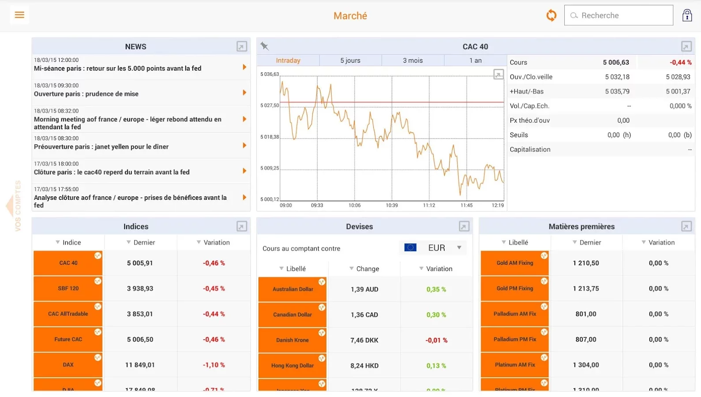Expand the CAC 40 panel with corner icon
The image size is (701, 397).
(686, 46)
